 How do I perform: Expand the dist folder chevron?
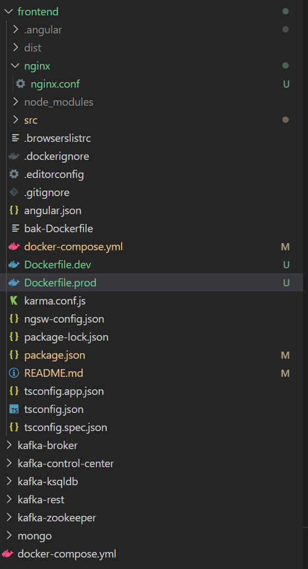point(15,48)
